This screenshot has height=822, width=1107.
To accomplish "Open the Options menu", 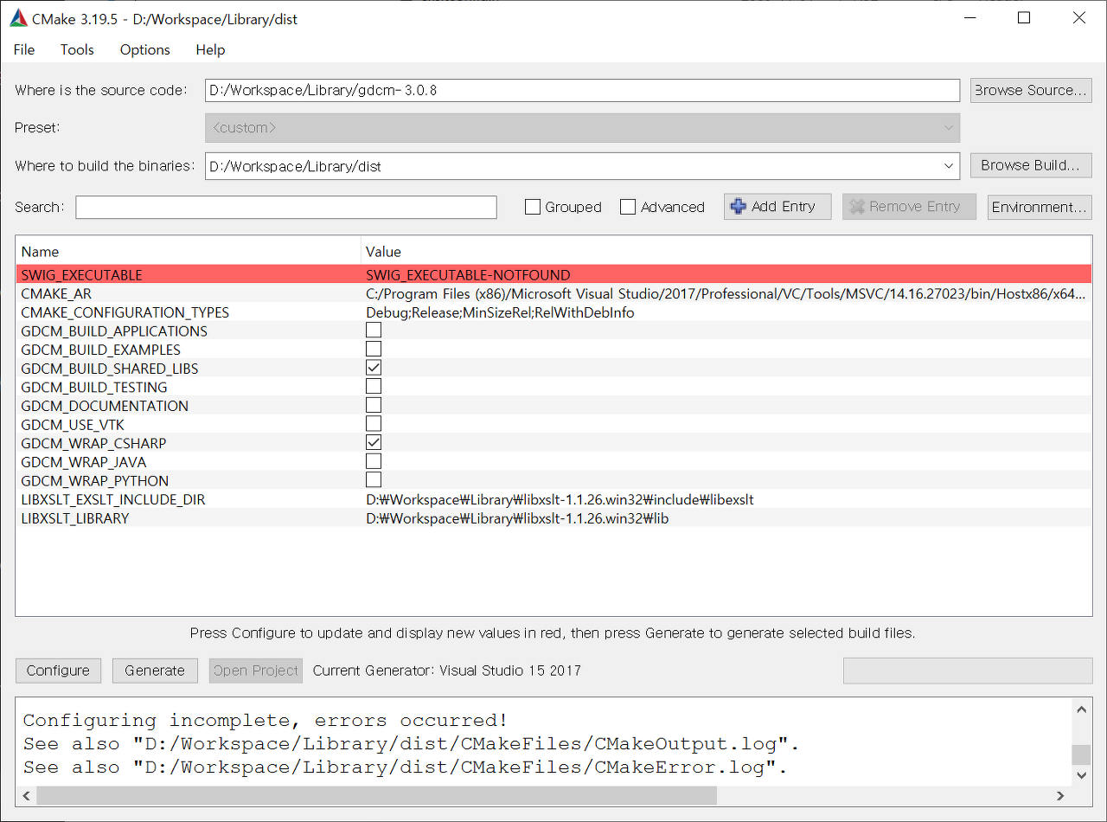I will coord(145,50).
